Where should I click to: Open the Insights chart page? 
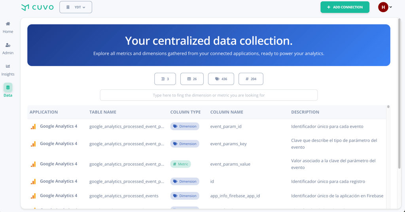[x=8, y=70]
